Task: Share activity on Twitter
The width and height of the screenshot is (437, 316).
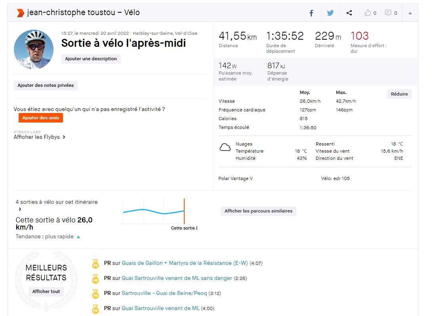Action: [x=330, y=13]
